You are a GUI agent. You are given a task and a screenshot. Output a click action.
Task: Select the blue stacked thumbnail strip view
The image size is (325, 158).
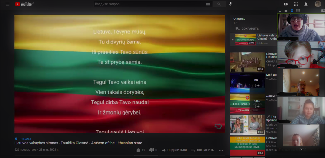(x=292, y=11)
